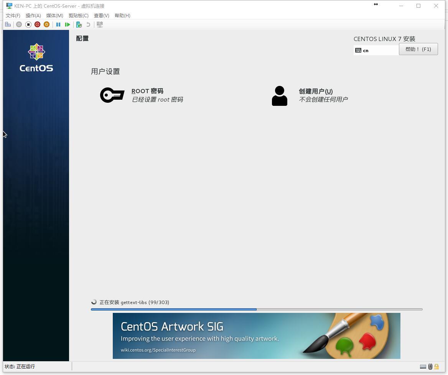This screenshot has width=448, height=375.
Task: Click the user silhouette icon
Action: coord(280,96)
